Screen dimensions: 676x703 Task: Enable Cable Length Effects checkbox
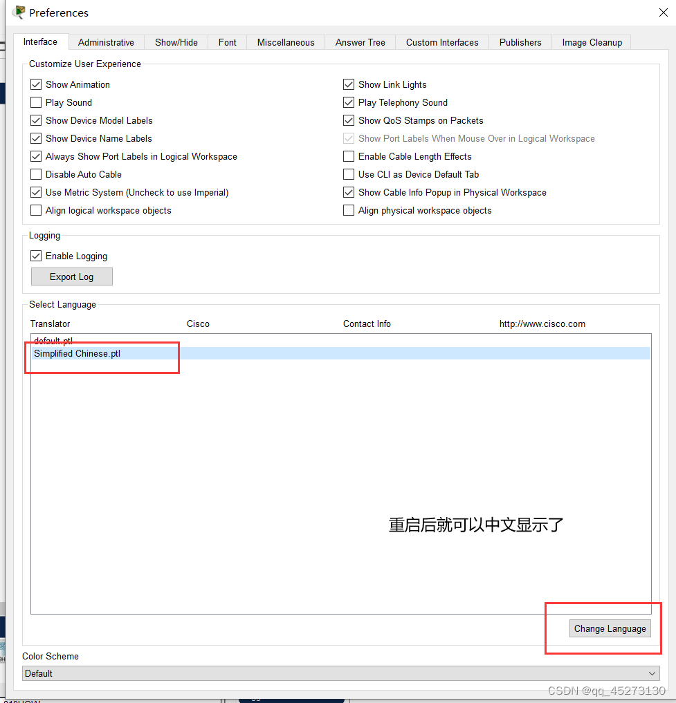(348, 156)
